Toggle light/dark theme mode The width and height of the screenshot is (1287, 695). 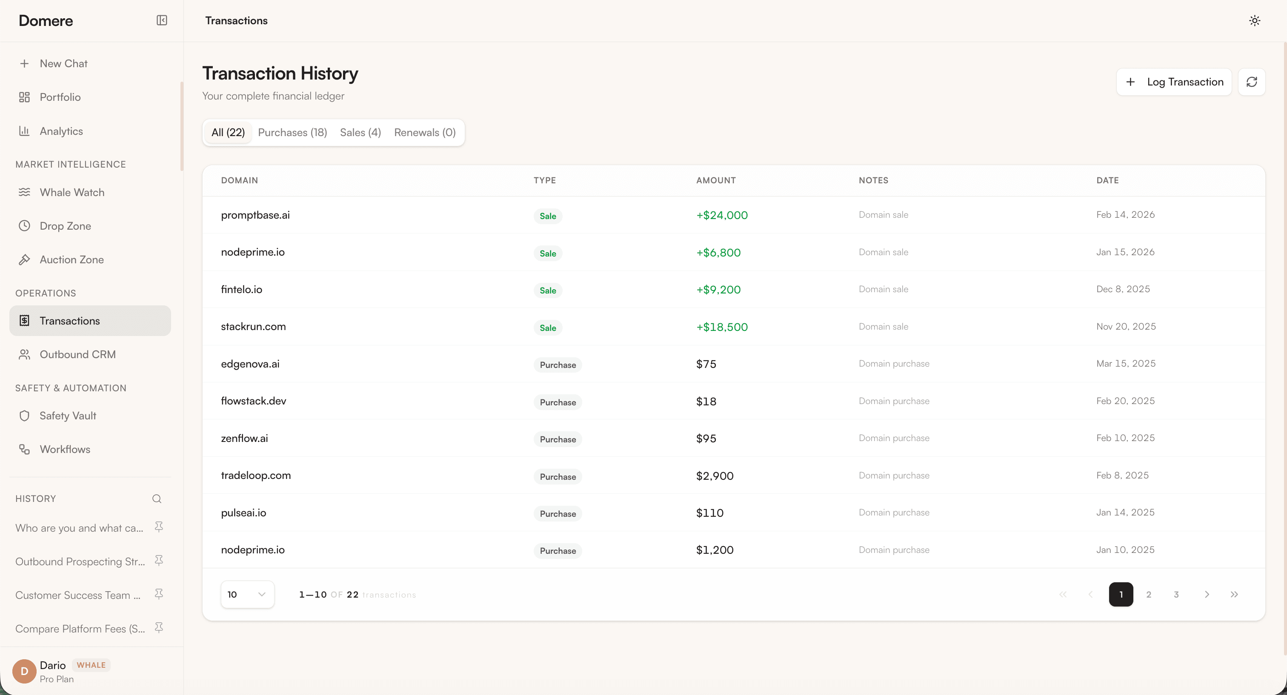(x=1255, y=20)
